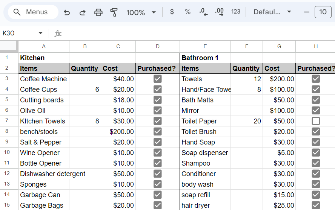Click the quantity 12 for Towels
Viewport: 335px width, 210px height.
pos(247,79)
